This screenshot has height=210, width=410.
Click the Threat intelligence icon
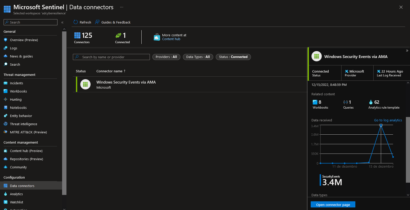pyautogui.click(x=6, y=124)
